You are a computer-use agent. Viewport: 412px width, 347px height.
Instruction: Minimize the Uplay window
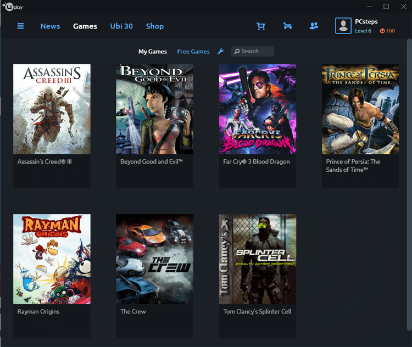point(369,7)
